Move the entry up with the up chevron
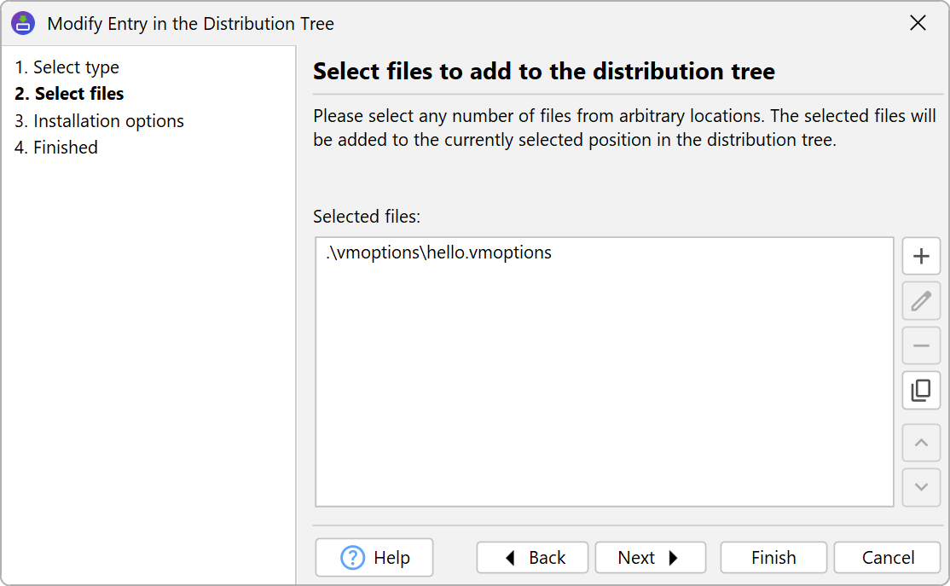This screenshot has width=950, height=586. (x=921, y=443)
